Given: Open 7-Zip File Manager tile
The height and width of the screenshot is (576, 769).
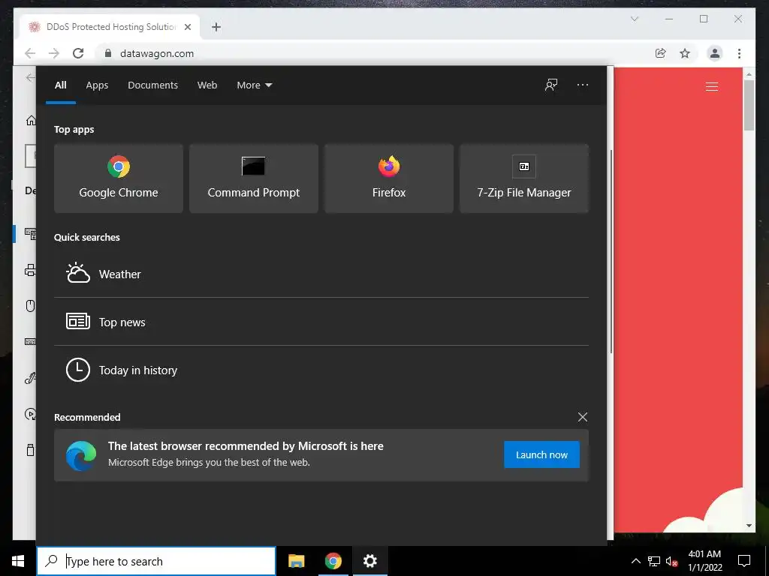Looking at the screenshot, I should [523, 178].
